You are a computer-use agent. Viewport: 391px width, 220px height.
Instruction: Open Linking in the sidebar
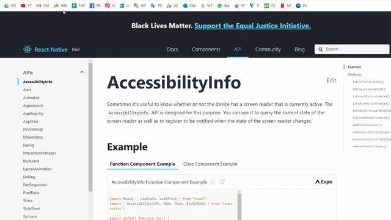pos(29,177)
